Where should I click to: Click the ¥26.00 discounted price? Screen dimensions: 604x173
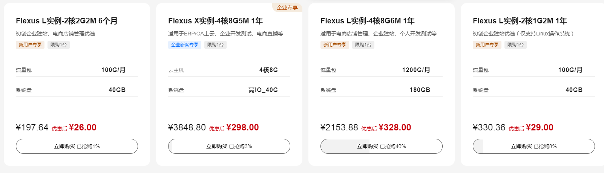[83, 127]
